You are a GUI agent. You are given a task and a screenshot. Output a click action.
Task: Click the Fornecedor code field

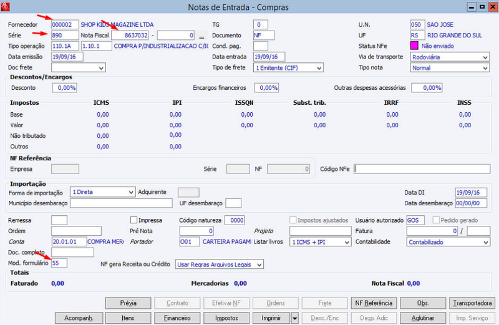pos(65,24)
